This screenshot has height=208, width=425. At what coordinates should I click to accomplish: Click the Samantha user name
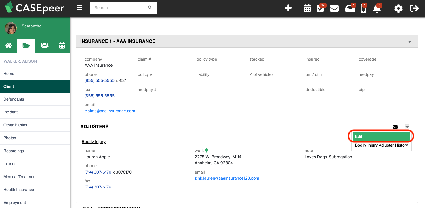point(32,26)
